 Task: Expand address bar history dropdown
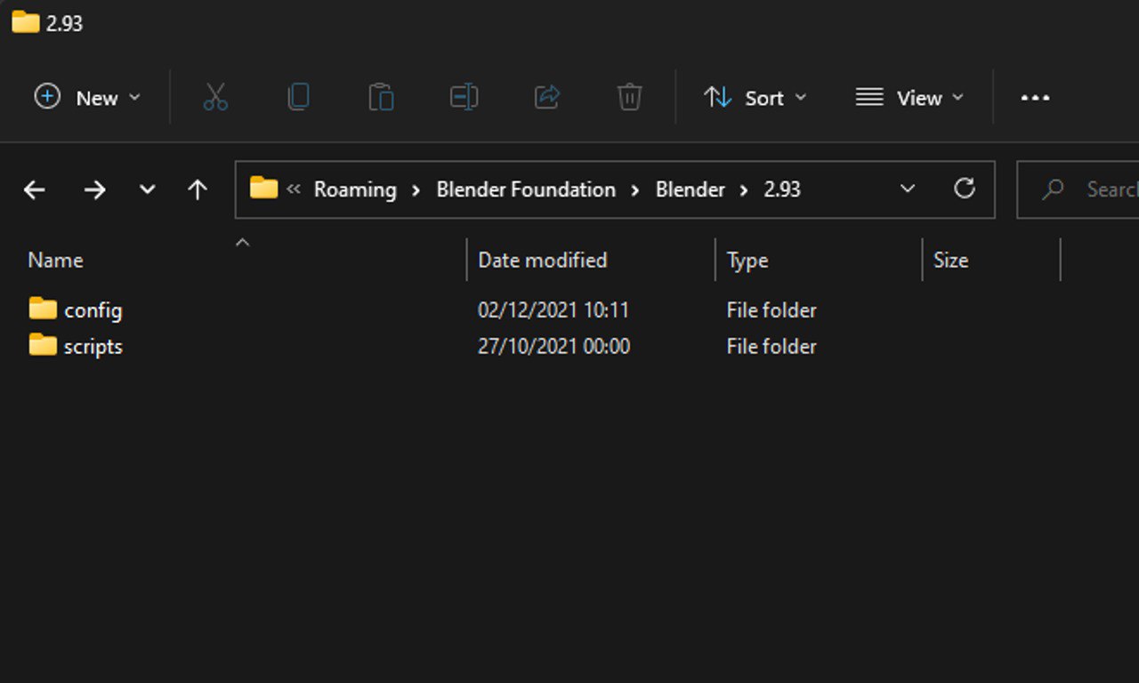point(908,189)
